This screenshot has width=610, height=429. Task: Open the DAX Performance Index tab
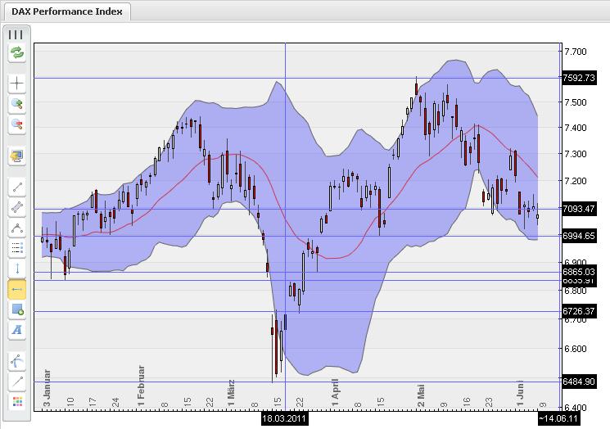[67, 11]
